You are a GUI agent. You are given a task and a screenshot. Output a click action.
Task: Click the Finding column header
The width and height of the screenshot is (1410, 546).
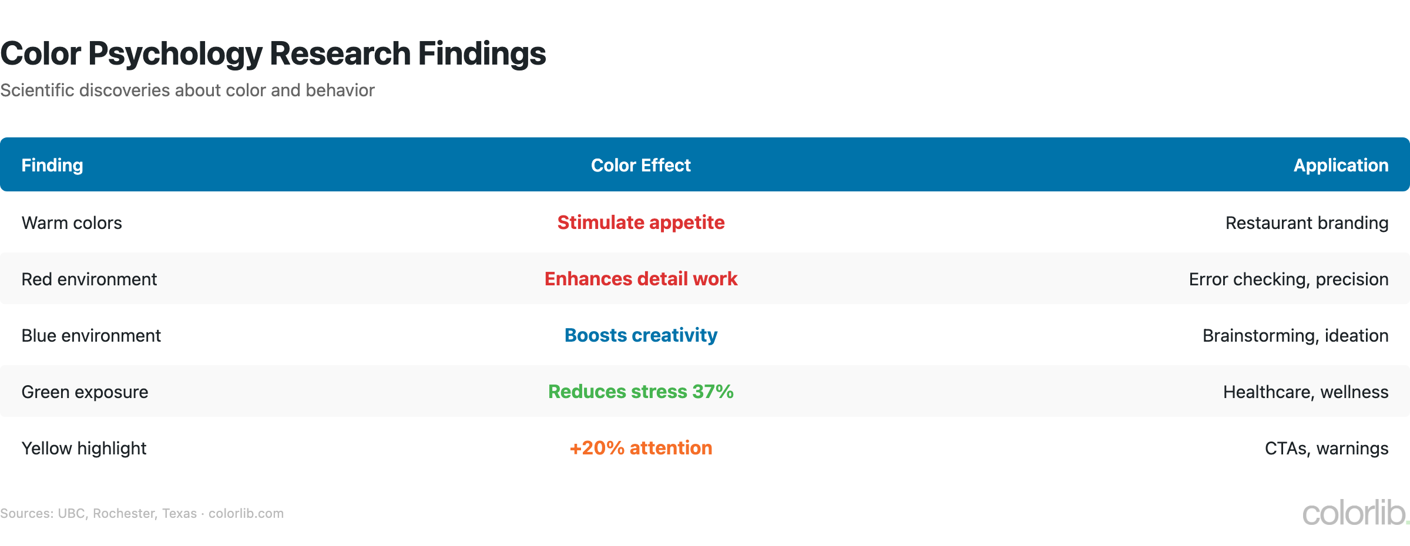click(52, 165)
